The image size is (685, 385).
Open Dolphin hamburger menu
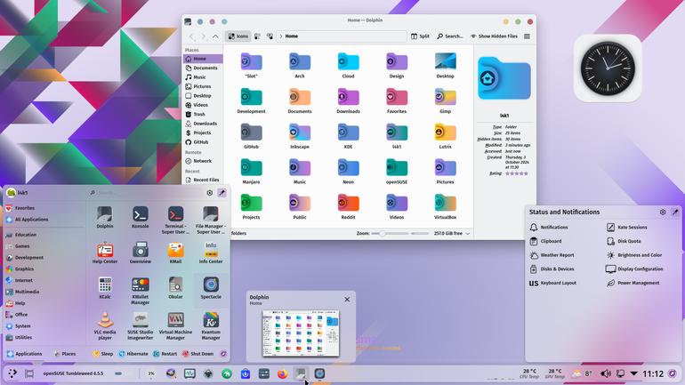(x=527, y=36)
